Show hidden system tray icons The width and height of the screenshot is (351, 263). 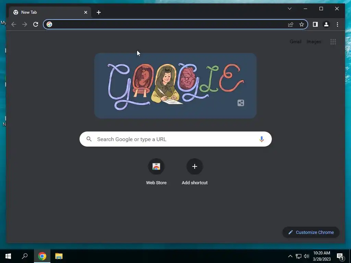coord(290,256)
